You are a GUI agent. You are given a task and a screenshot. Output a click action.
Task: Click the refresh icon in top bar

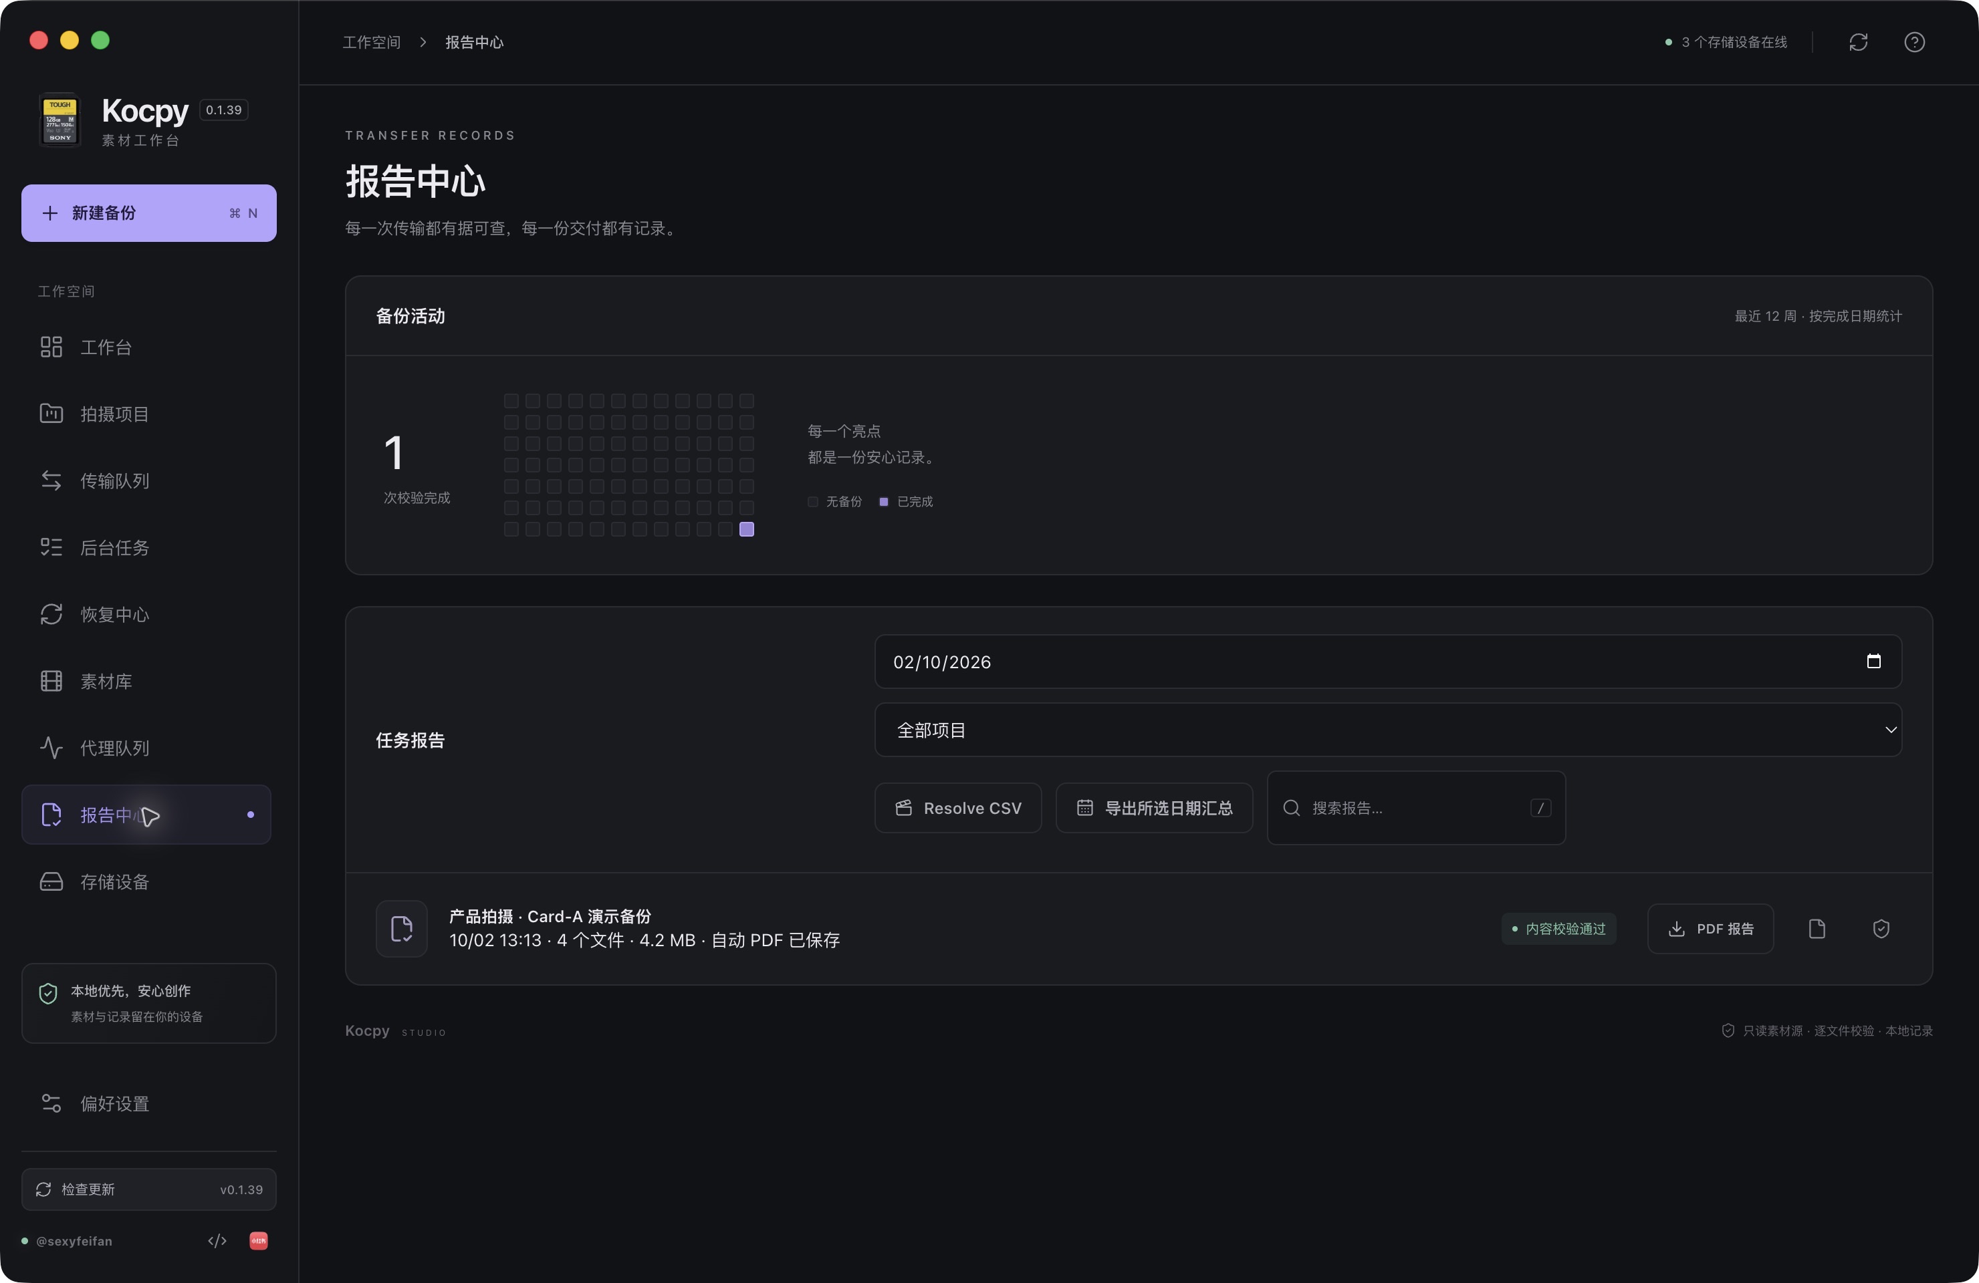tap(1857, 41)
